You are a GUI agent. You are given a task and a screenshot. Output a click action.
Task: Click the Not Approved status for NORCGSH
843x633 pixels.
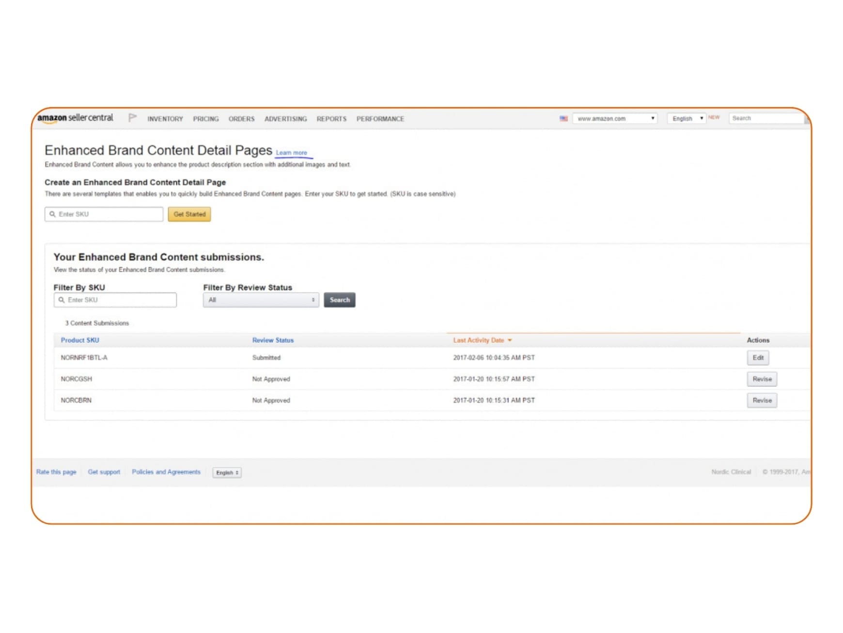(x=271, y=379)
